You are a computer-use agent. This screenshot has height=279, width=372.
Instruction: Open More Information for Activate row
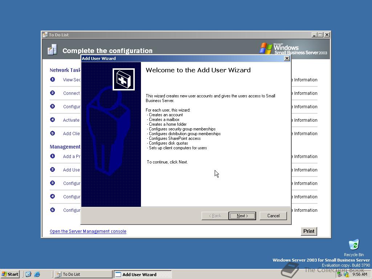(305, 120)
